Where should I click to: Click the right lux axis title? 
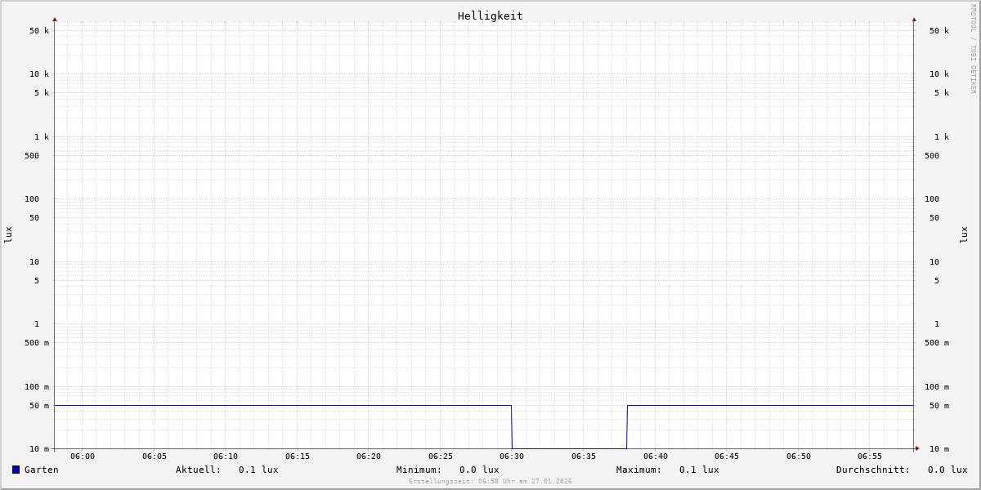point(964,234)
